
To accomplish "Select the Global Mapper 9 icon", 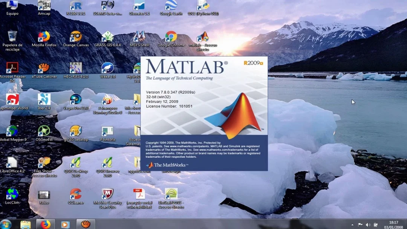I will pyautogui.click(x=12, y=133).
